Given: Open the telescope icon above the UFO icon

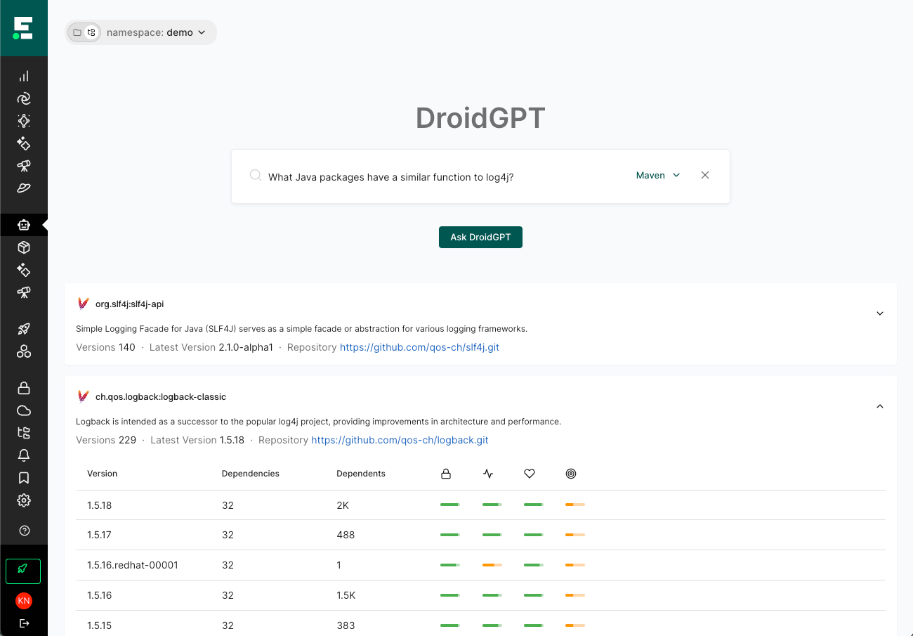Looking at the screenshot, I should (x=24, y=166).
